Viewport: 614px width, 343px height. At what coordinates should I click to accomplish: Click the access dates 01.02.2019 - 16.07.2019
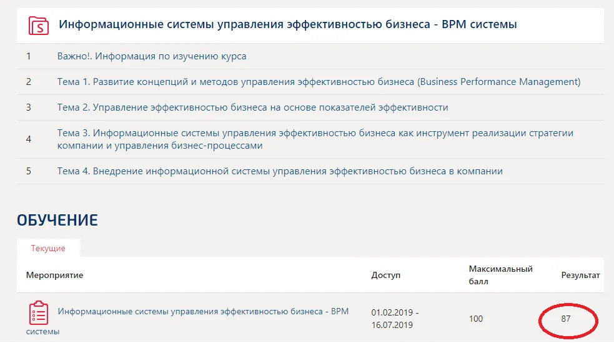[x=395, y=319]
